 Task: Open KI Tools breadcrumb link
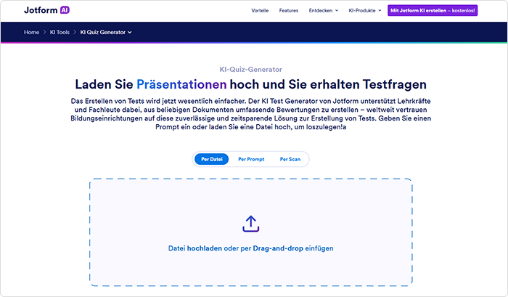[x=60, y=32]
